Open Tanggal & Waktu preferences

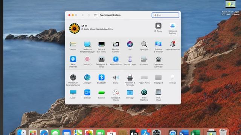(x=116, y=95)
